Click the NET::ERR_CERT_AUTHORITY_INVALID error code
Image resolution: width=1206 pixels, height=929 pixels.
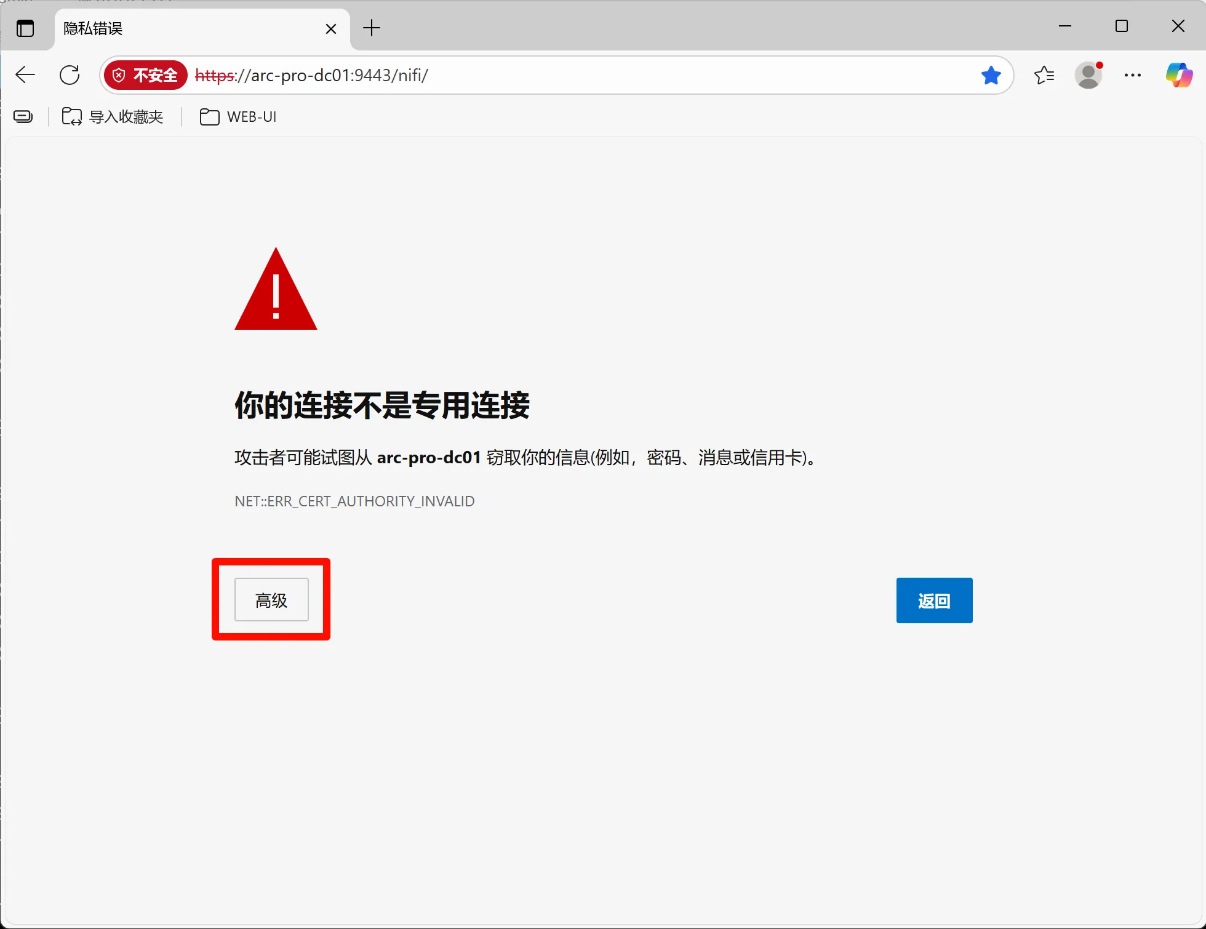click(354, 501)
